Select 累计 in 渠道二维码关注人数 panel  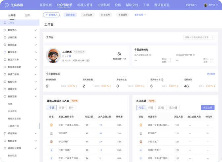(71, 108)
